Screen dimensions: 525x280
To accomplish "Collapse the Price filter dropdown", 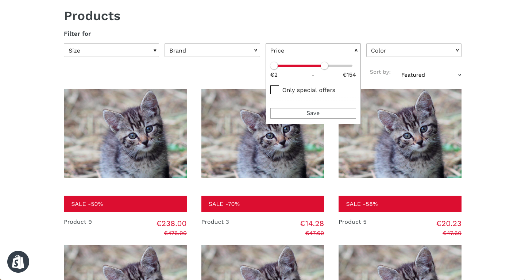I will coord(313,50).
